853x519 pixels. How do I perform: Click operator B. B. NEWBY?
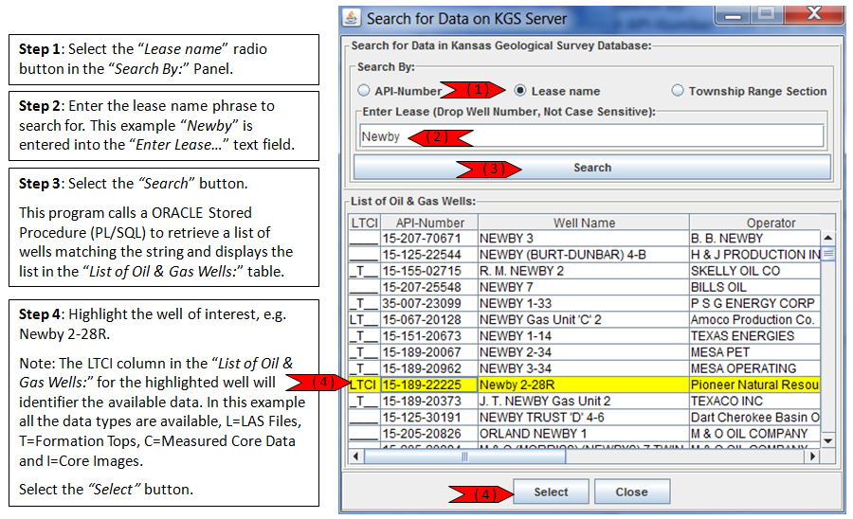(755, 238)
